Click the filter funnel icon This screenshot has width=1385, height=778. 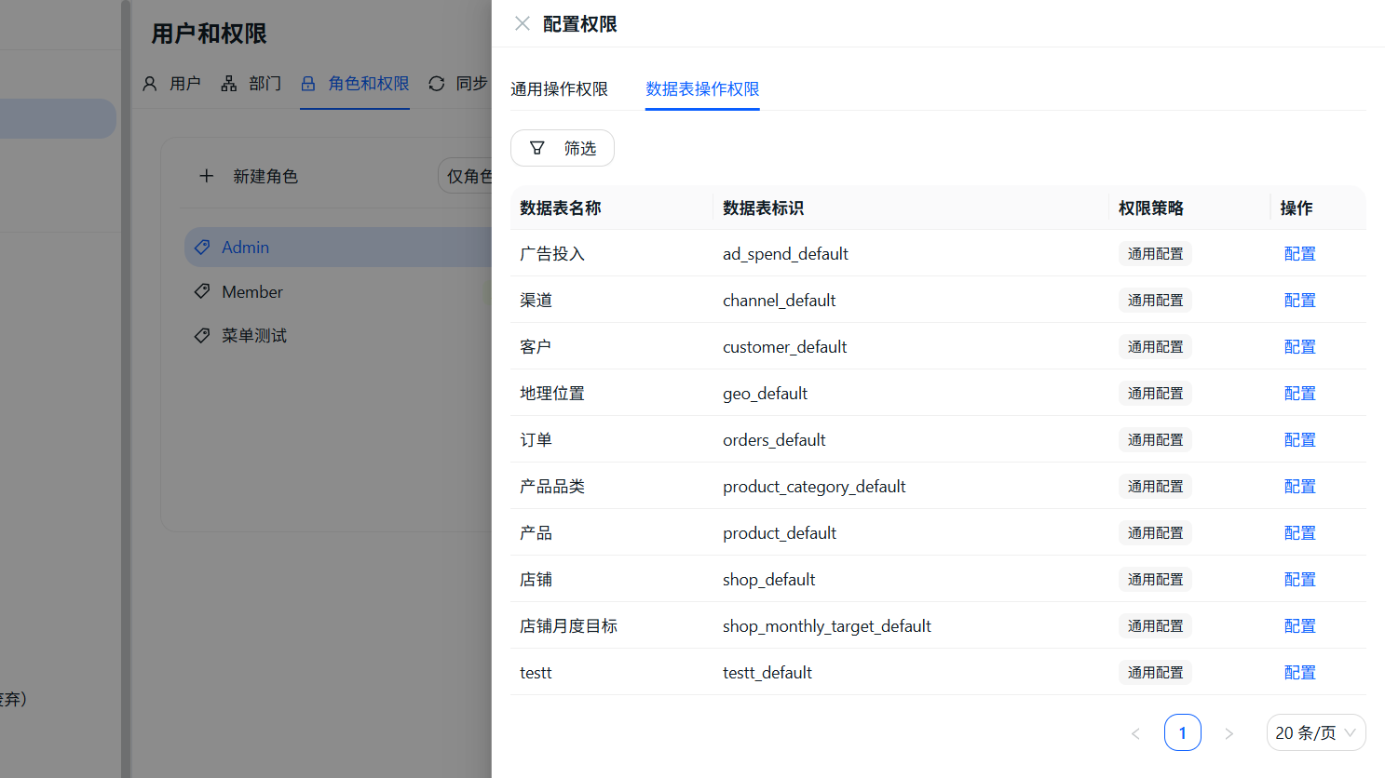pos(537,148)
